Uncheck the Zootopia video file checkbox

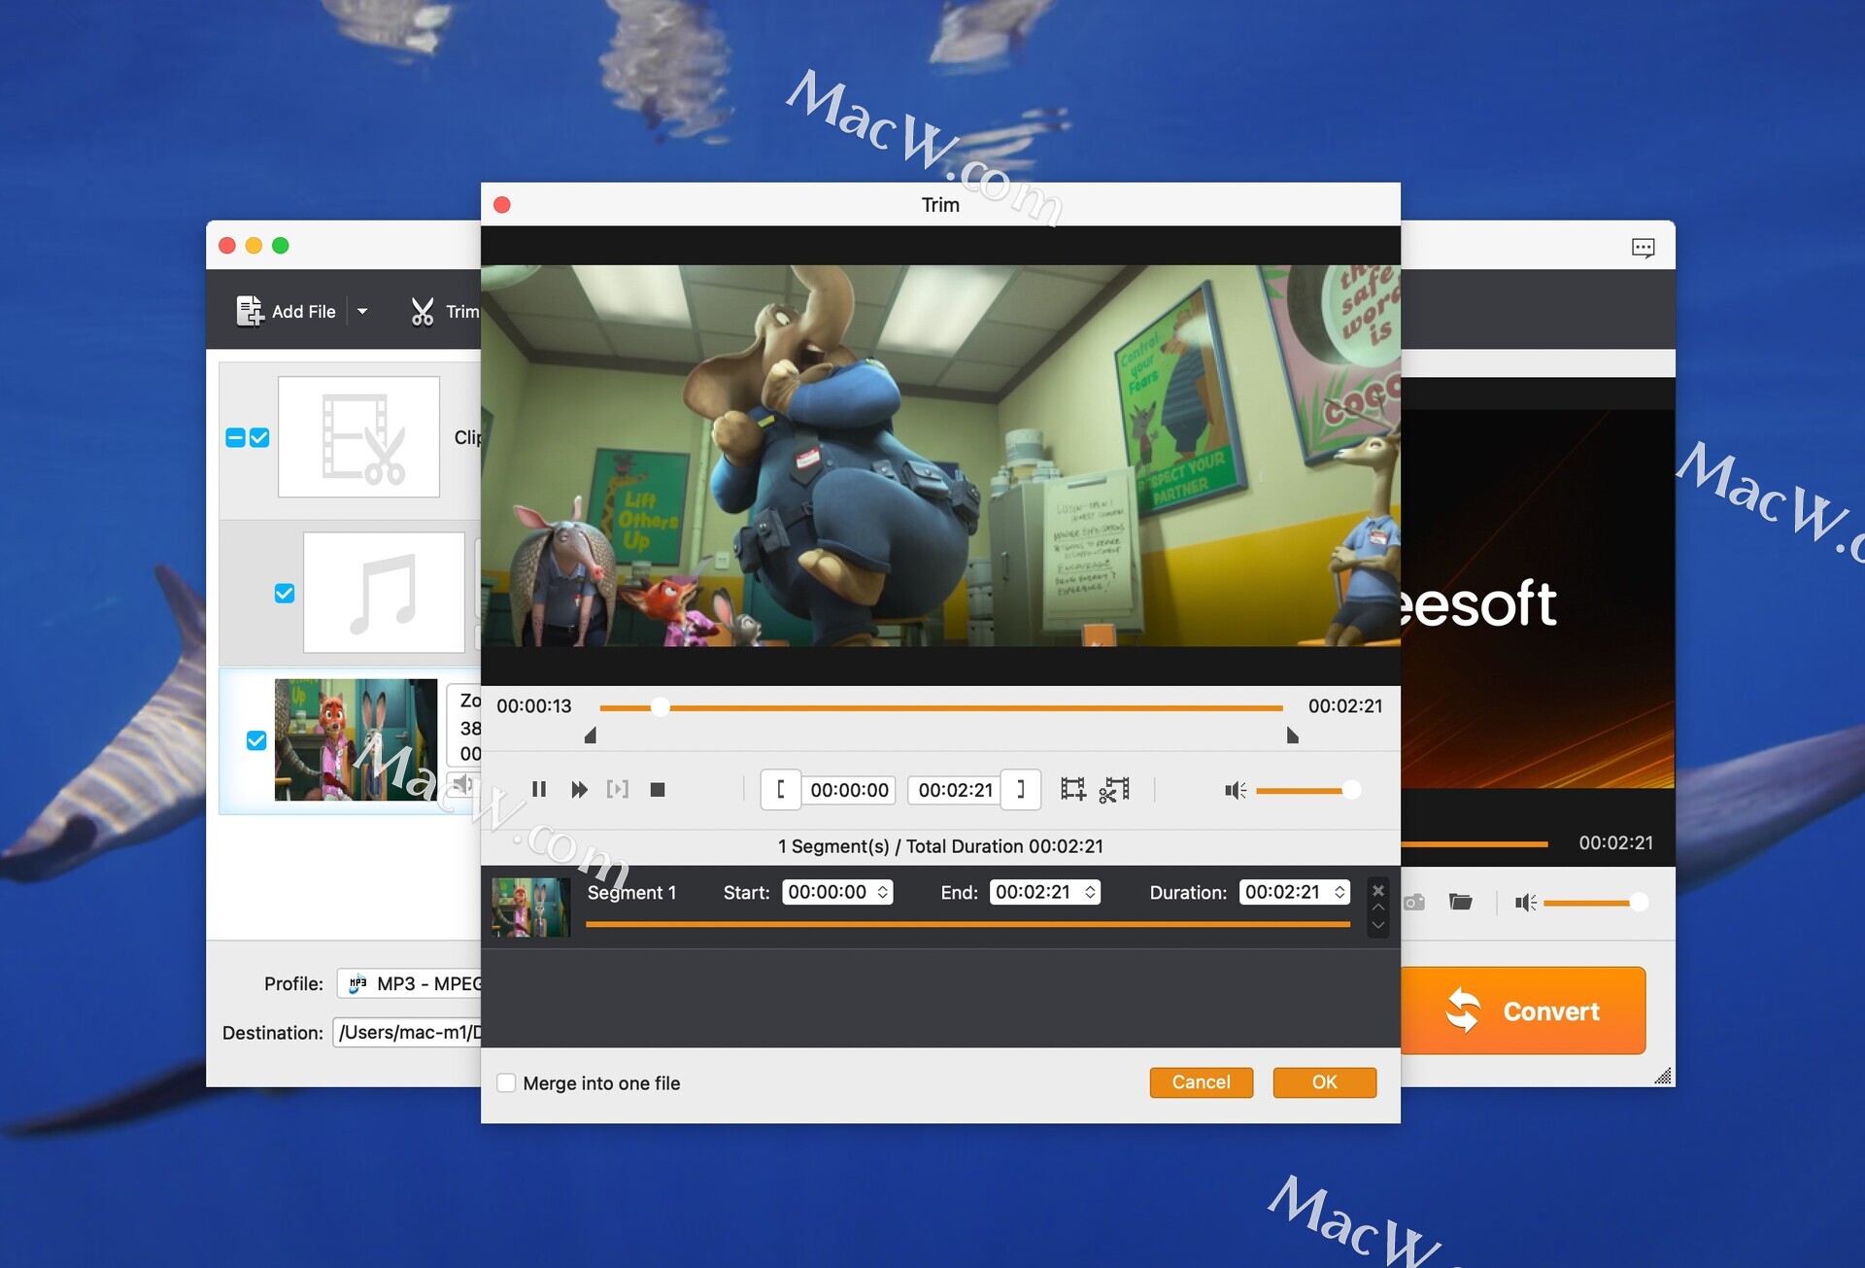click(x=256, y=740)
